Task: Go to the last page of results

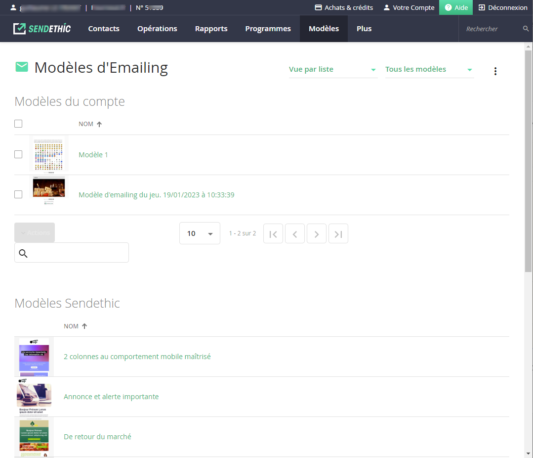Action: tap(338, 233)
